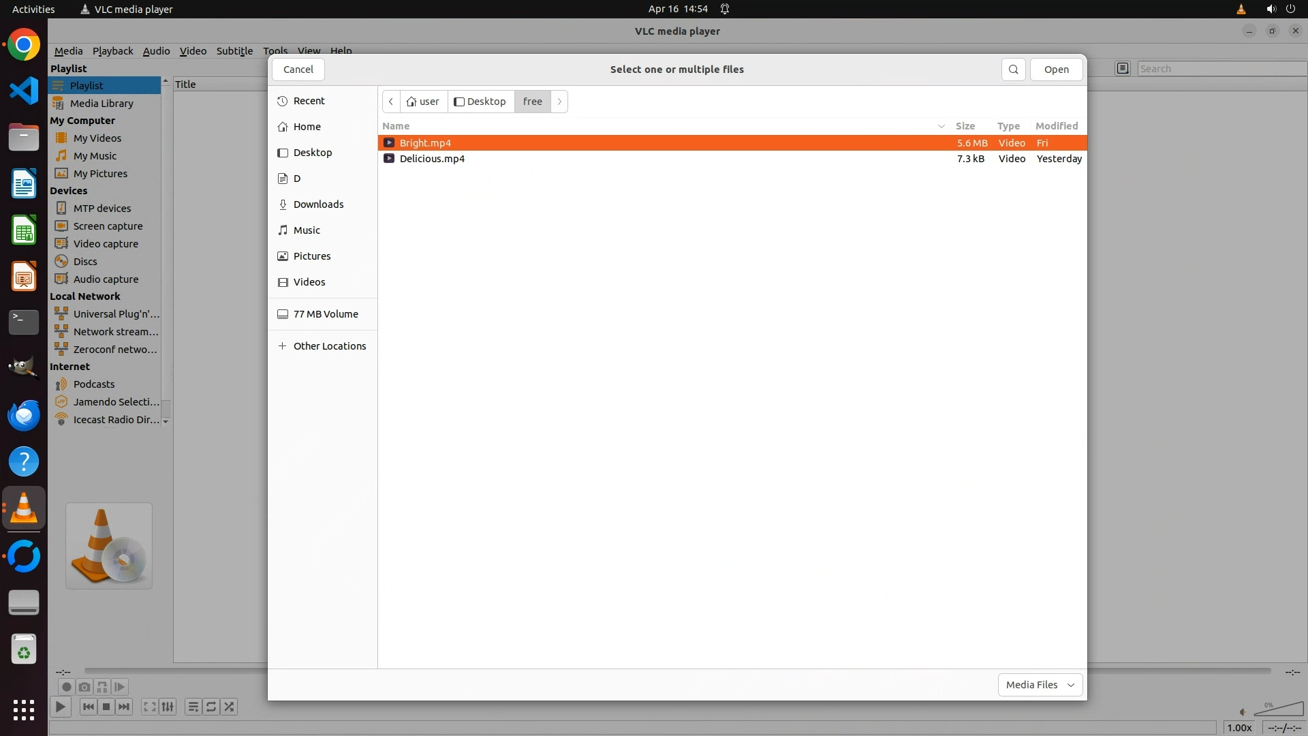The image size is (1308, 736).
Task: Open extended settings equalizer icon
Action: click(168, 707)
